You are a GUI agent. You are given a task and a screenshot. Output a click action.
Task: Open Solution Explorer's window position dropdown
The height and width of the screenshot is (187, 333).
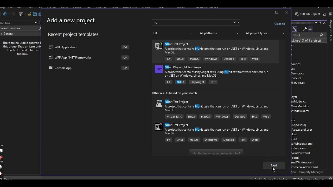click(316, 23)
